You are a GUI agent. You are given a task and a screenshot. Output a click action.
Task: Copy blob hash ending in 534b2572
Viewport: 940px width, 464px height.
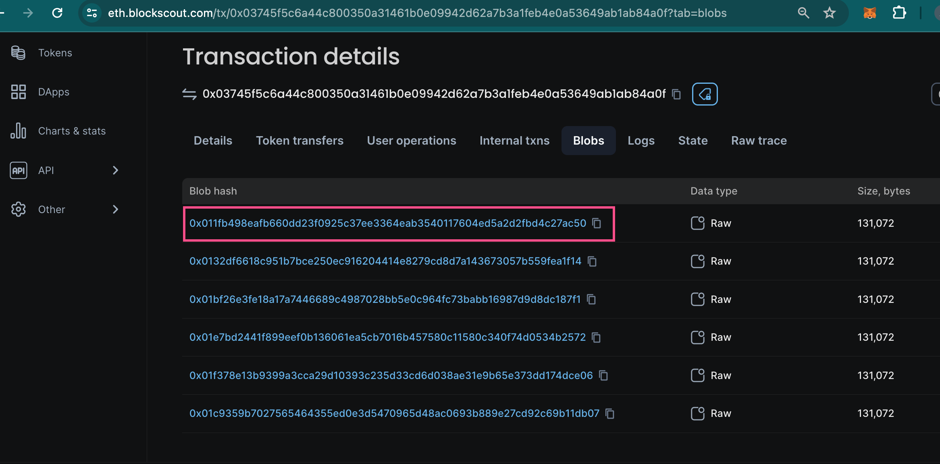(596, 338)
